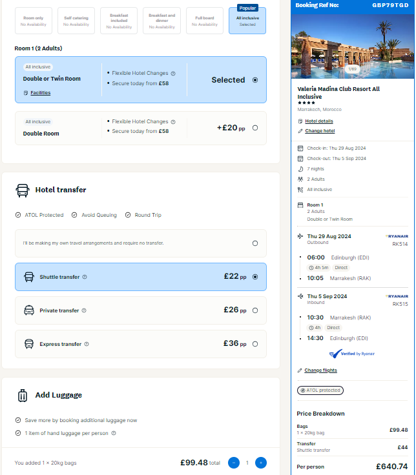Image resolution: width=416 pixels, height=475 pixels.
Task: Click the Valeria Madina Club Resort hotel name
Action: coord(338,93)
